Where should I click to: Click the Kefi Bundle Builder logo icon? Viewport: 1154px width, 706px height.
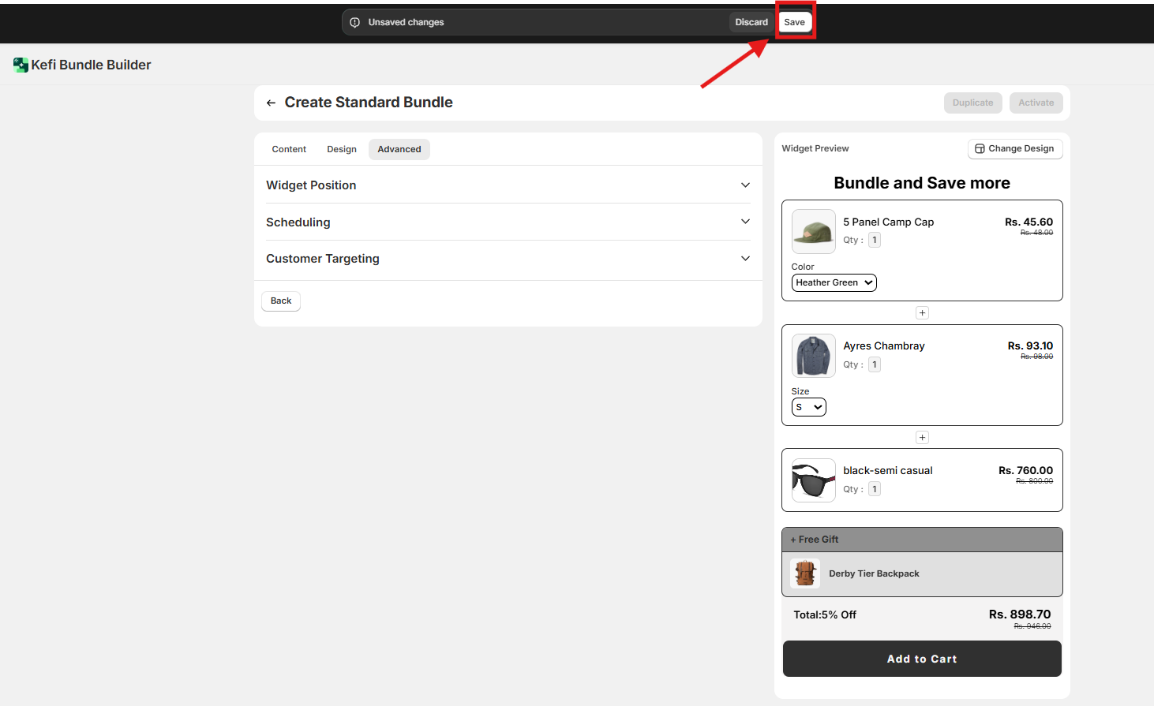pos(21,65)
